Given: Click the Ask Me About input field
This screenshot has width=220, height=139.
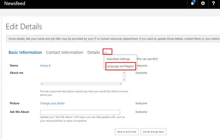Looking at the screenshot, I should [80, 112].
